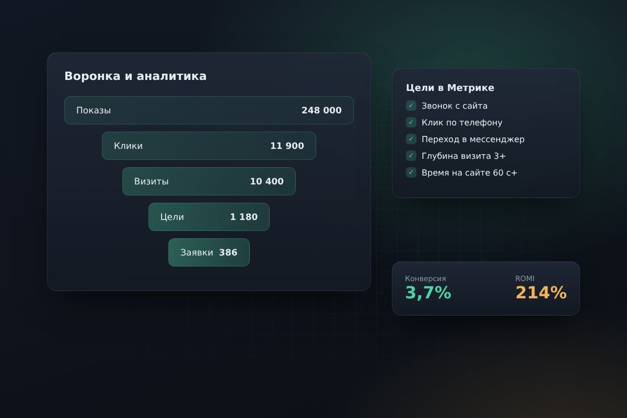The height and width of the screenshot is (418, 627).
Task: Uncheck the "Время на сайте 60 с+" goal
Action: pos(411,172)
